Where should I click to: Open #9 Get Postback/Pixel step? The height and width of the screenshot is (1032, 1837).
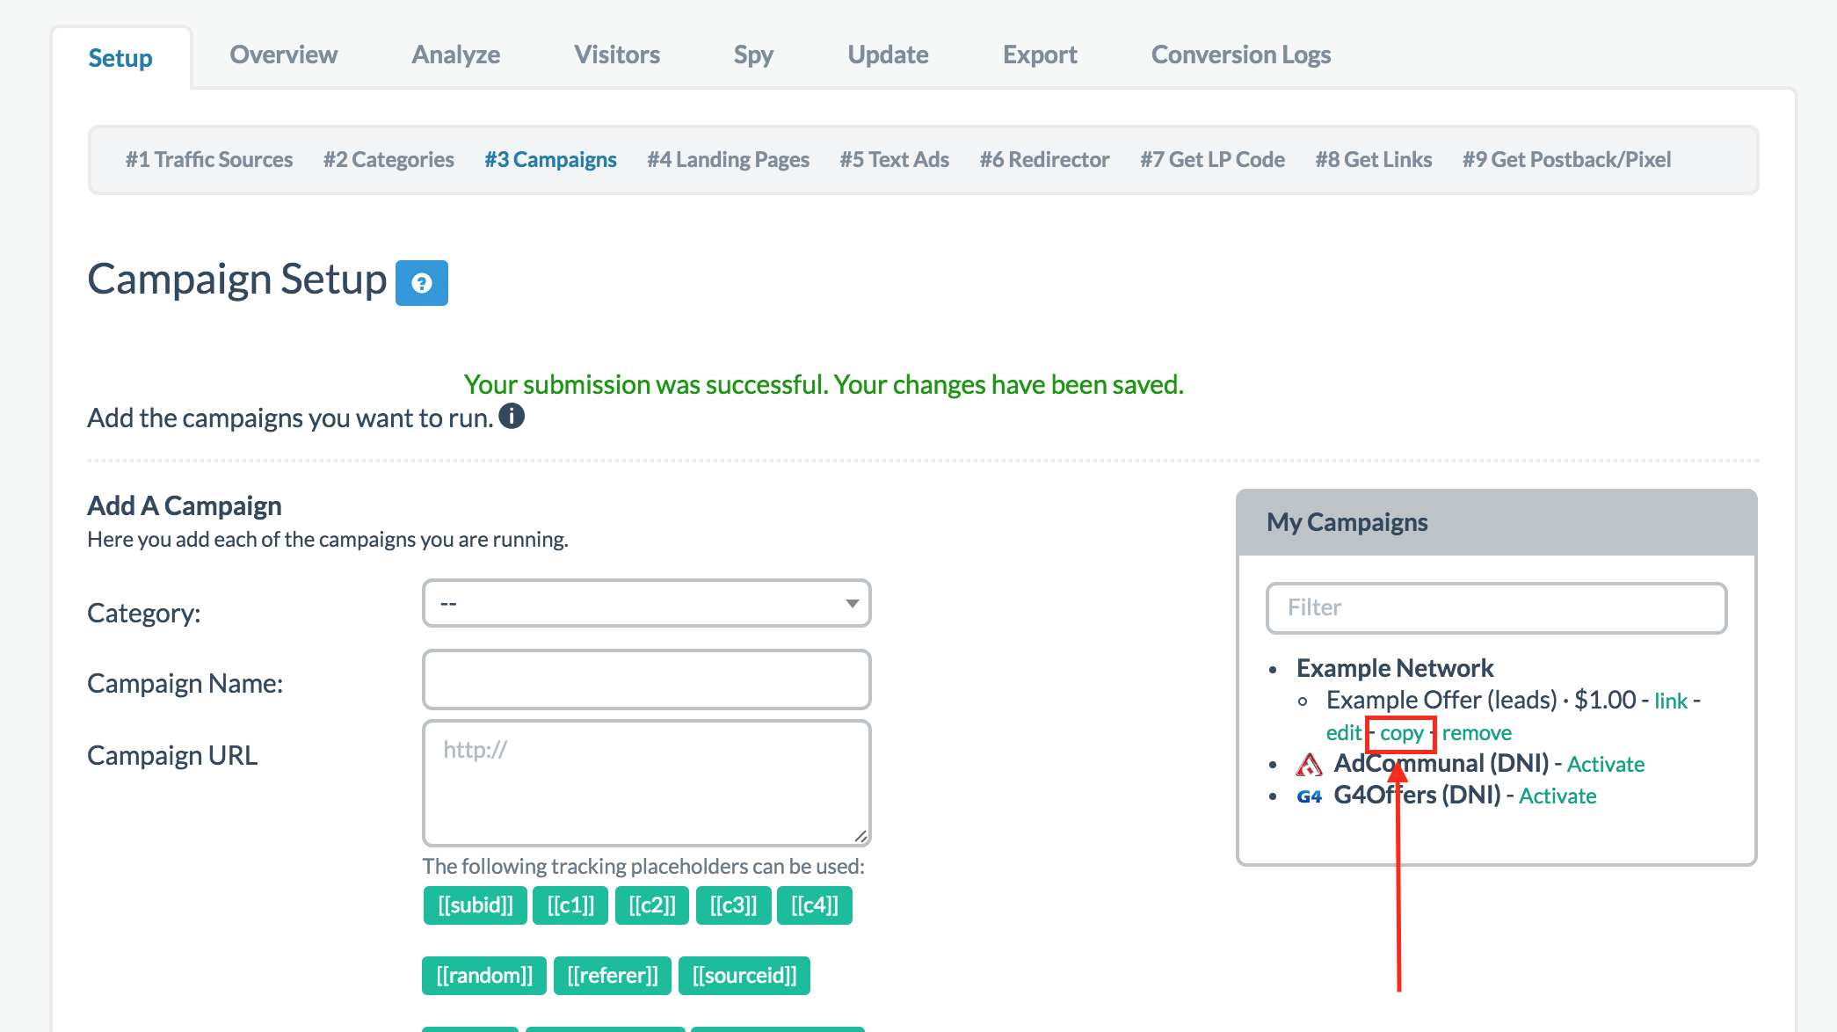pos(1566,159)
